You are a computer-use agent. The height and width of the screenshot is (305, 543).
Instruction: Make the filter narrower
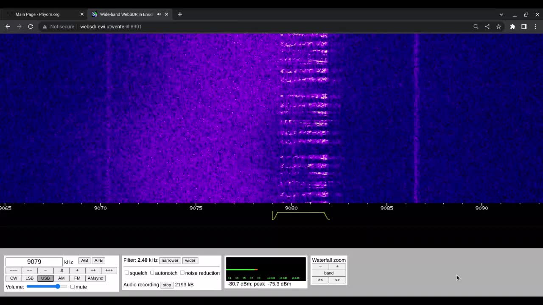[x=170, y=261]
